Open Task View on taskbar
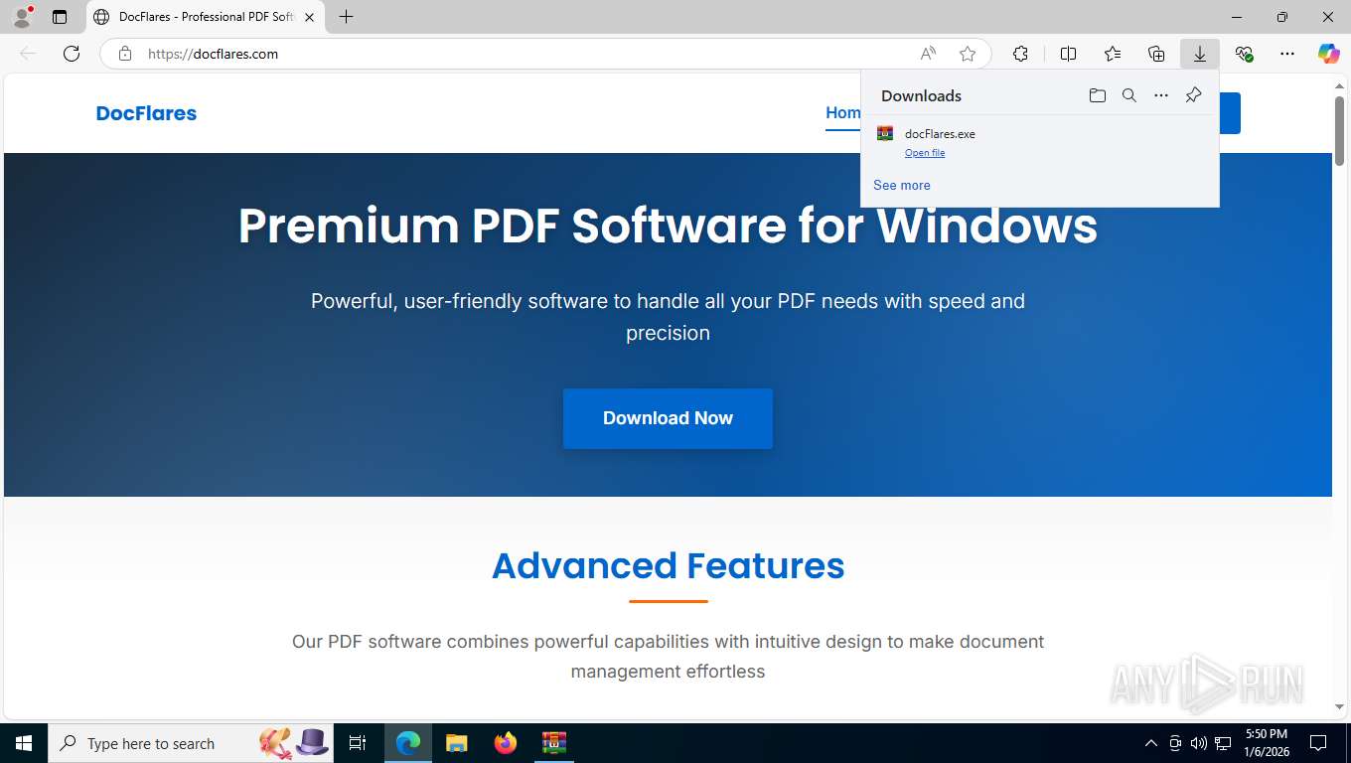Viewport: 1351px width, 763px height. coord(358,743)
